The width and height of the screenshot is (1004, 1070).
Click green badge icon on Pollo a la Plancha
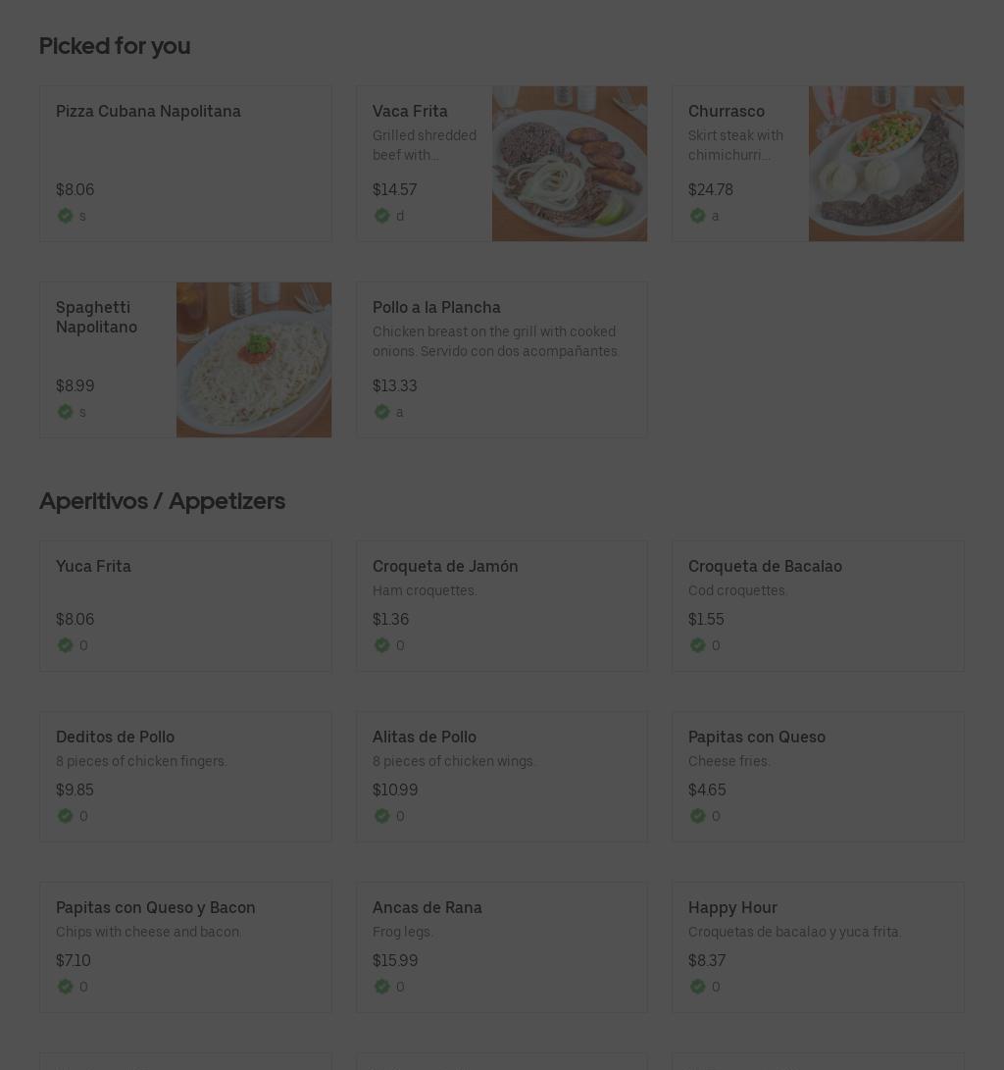[x=382, y=412]
